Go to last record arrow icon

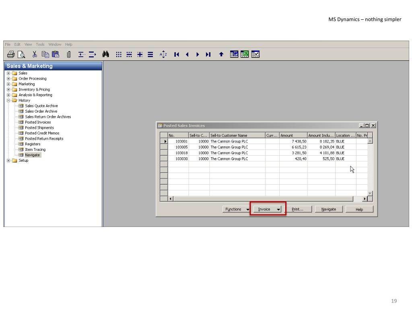tap(208, 54)
